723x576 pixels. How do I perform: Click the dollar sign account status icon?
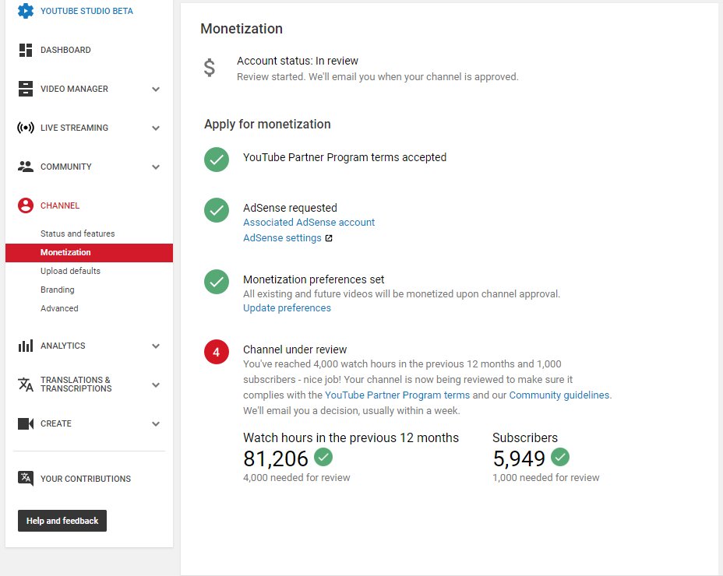pyautogui.click(x=210, y=68)
